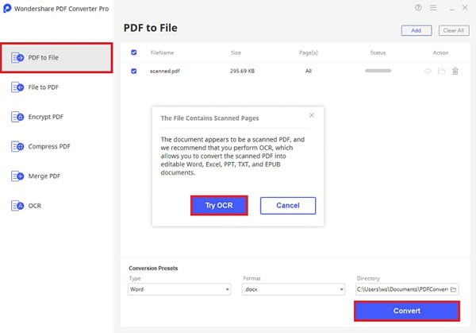This screenshot has height=333, width=476.
Task: Click the scanned.pdf file name
Action: 165,72
